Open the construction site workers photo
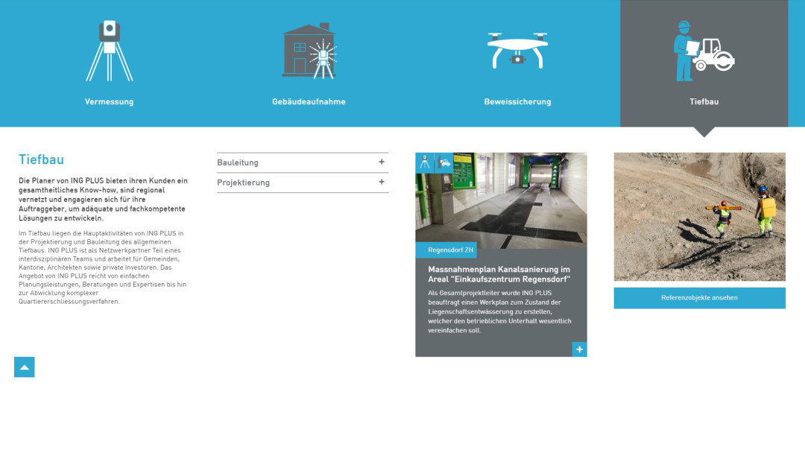Image resolution: width=805 pixels, height=453 pixels. (699, 216)
